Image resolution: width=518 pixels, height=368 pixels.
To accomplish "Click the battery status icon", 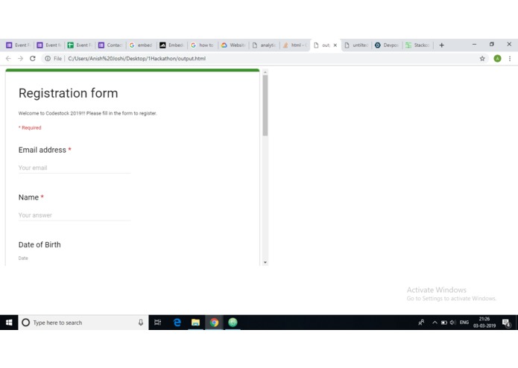I will click(x=444, y=323).
